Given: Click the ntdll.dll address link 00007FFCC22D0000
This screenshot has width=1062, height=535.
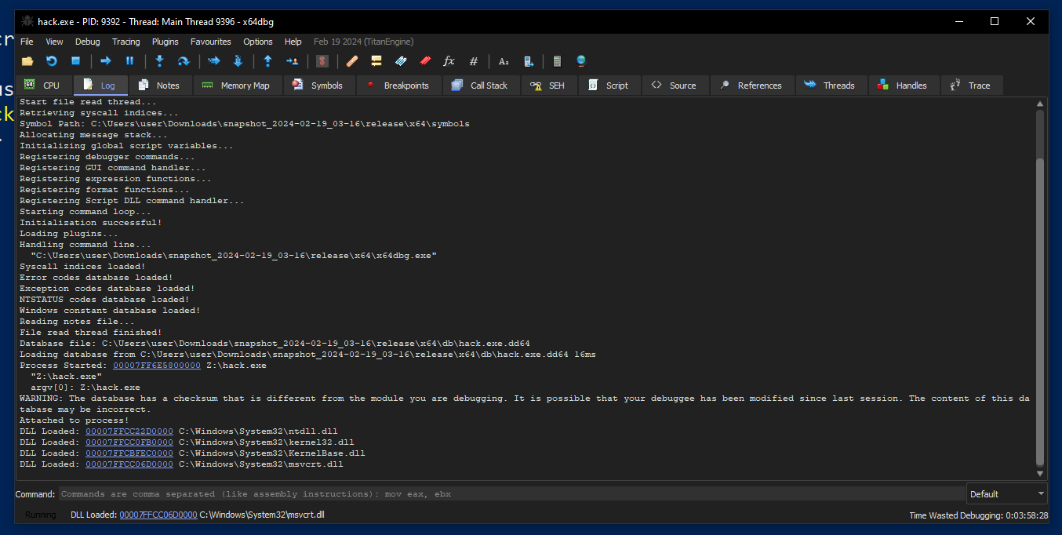Looking at the screenshot, I should [129, 431].
